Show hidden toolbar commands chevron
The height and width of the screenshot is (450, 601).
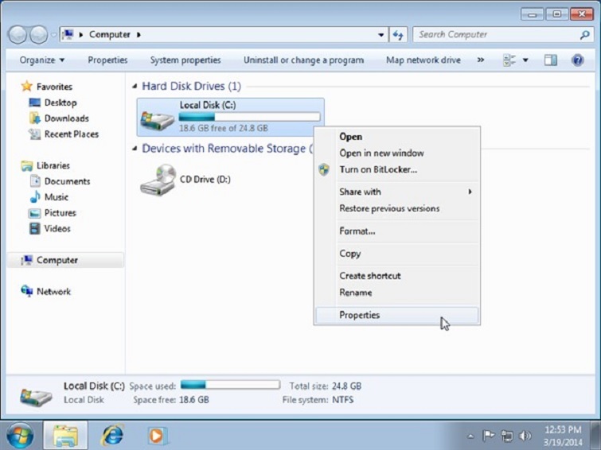pyautogui.click(x=480, y=60)
